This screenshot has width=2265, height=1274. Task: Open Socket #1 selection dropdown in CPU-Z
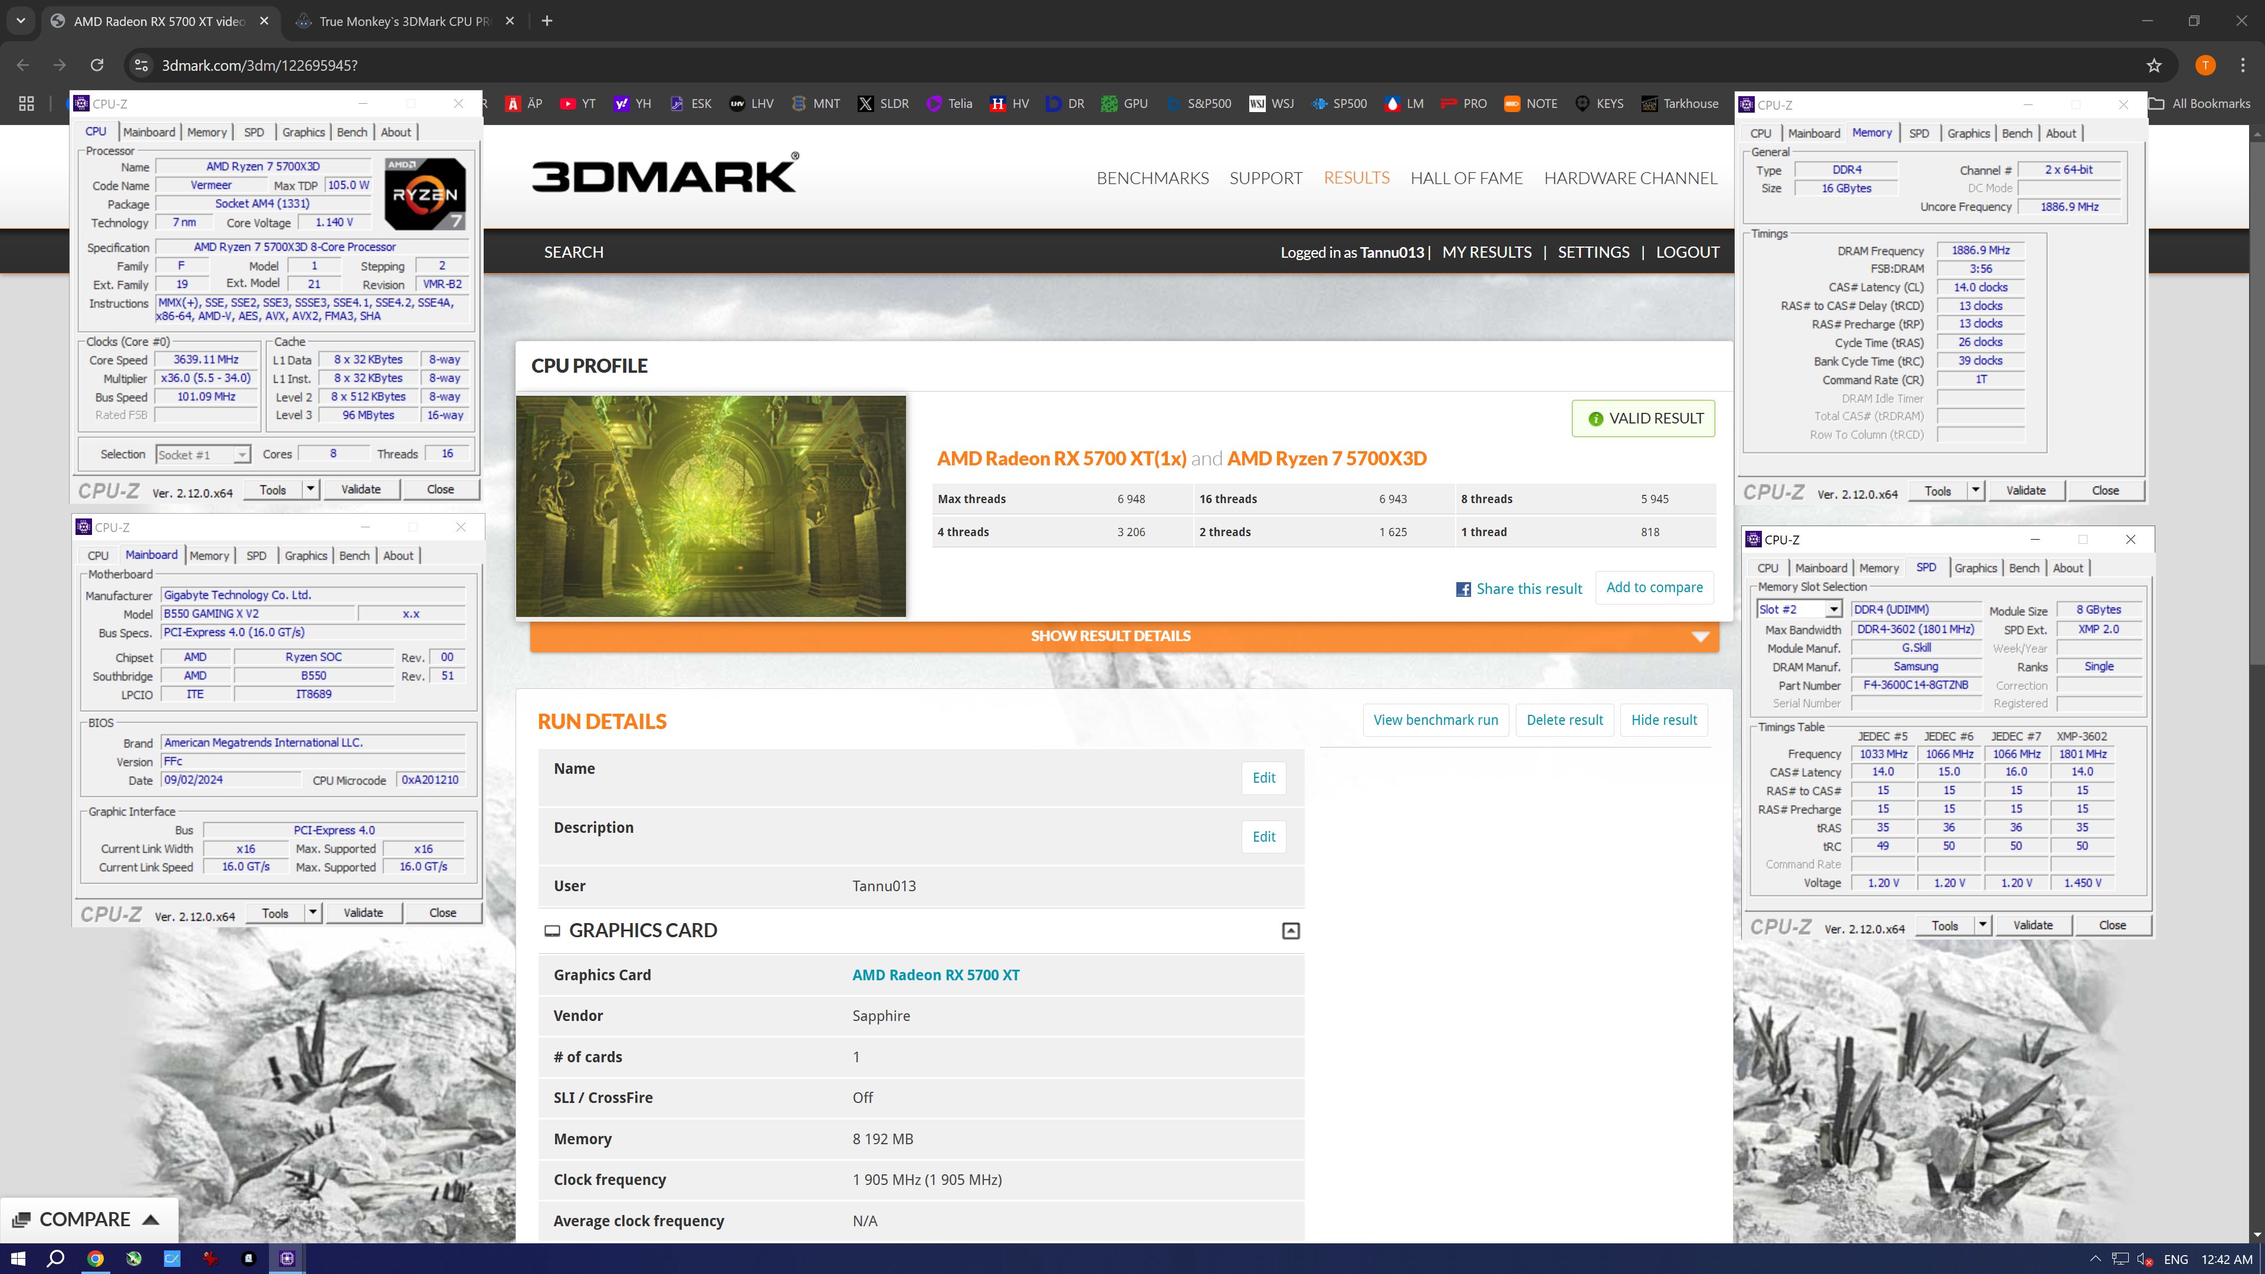pos(203,455)
